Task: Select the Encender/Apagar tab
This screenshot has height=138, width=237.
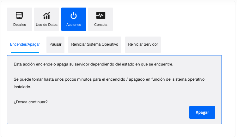Action: coord(25,44)
